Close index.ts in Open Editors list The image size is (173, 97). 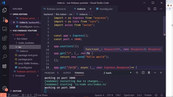(14, 22)
